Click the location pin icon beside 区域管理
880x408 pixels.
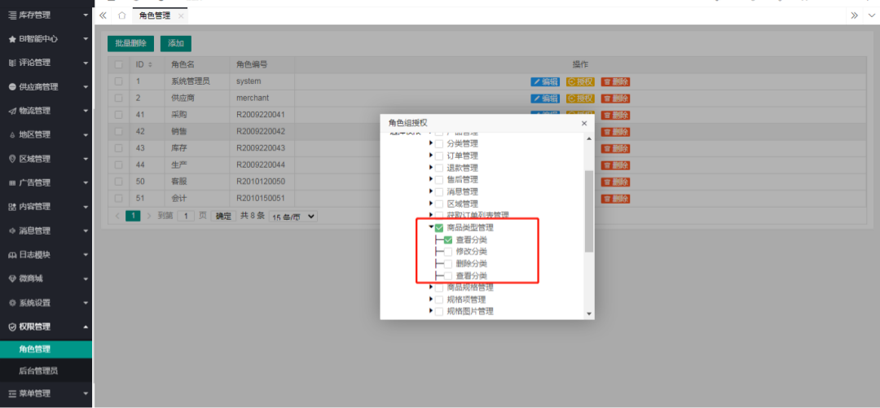pos(12,159)
